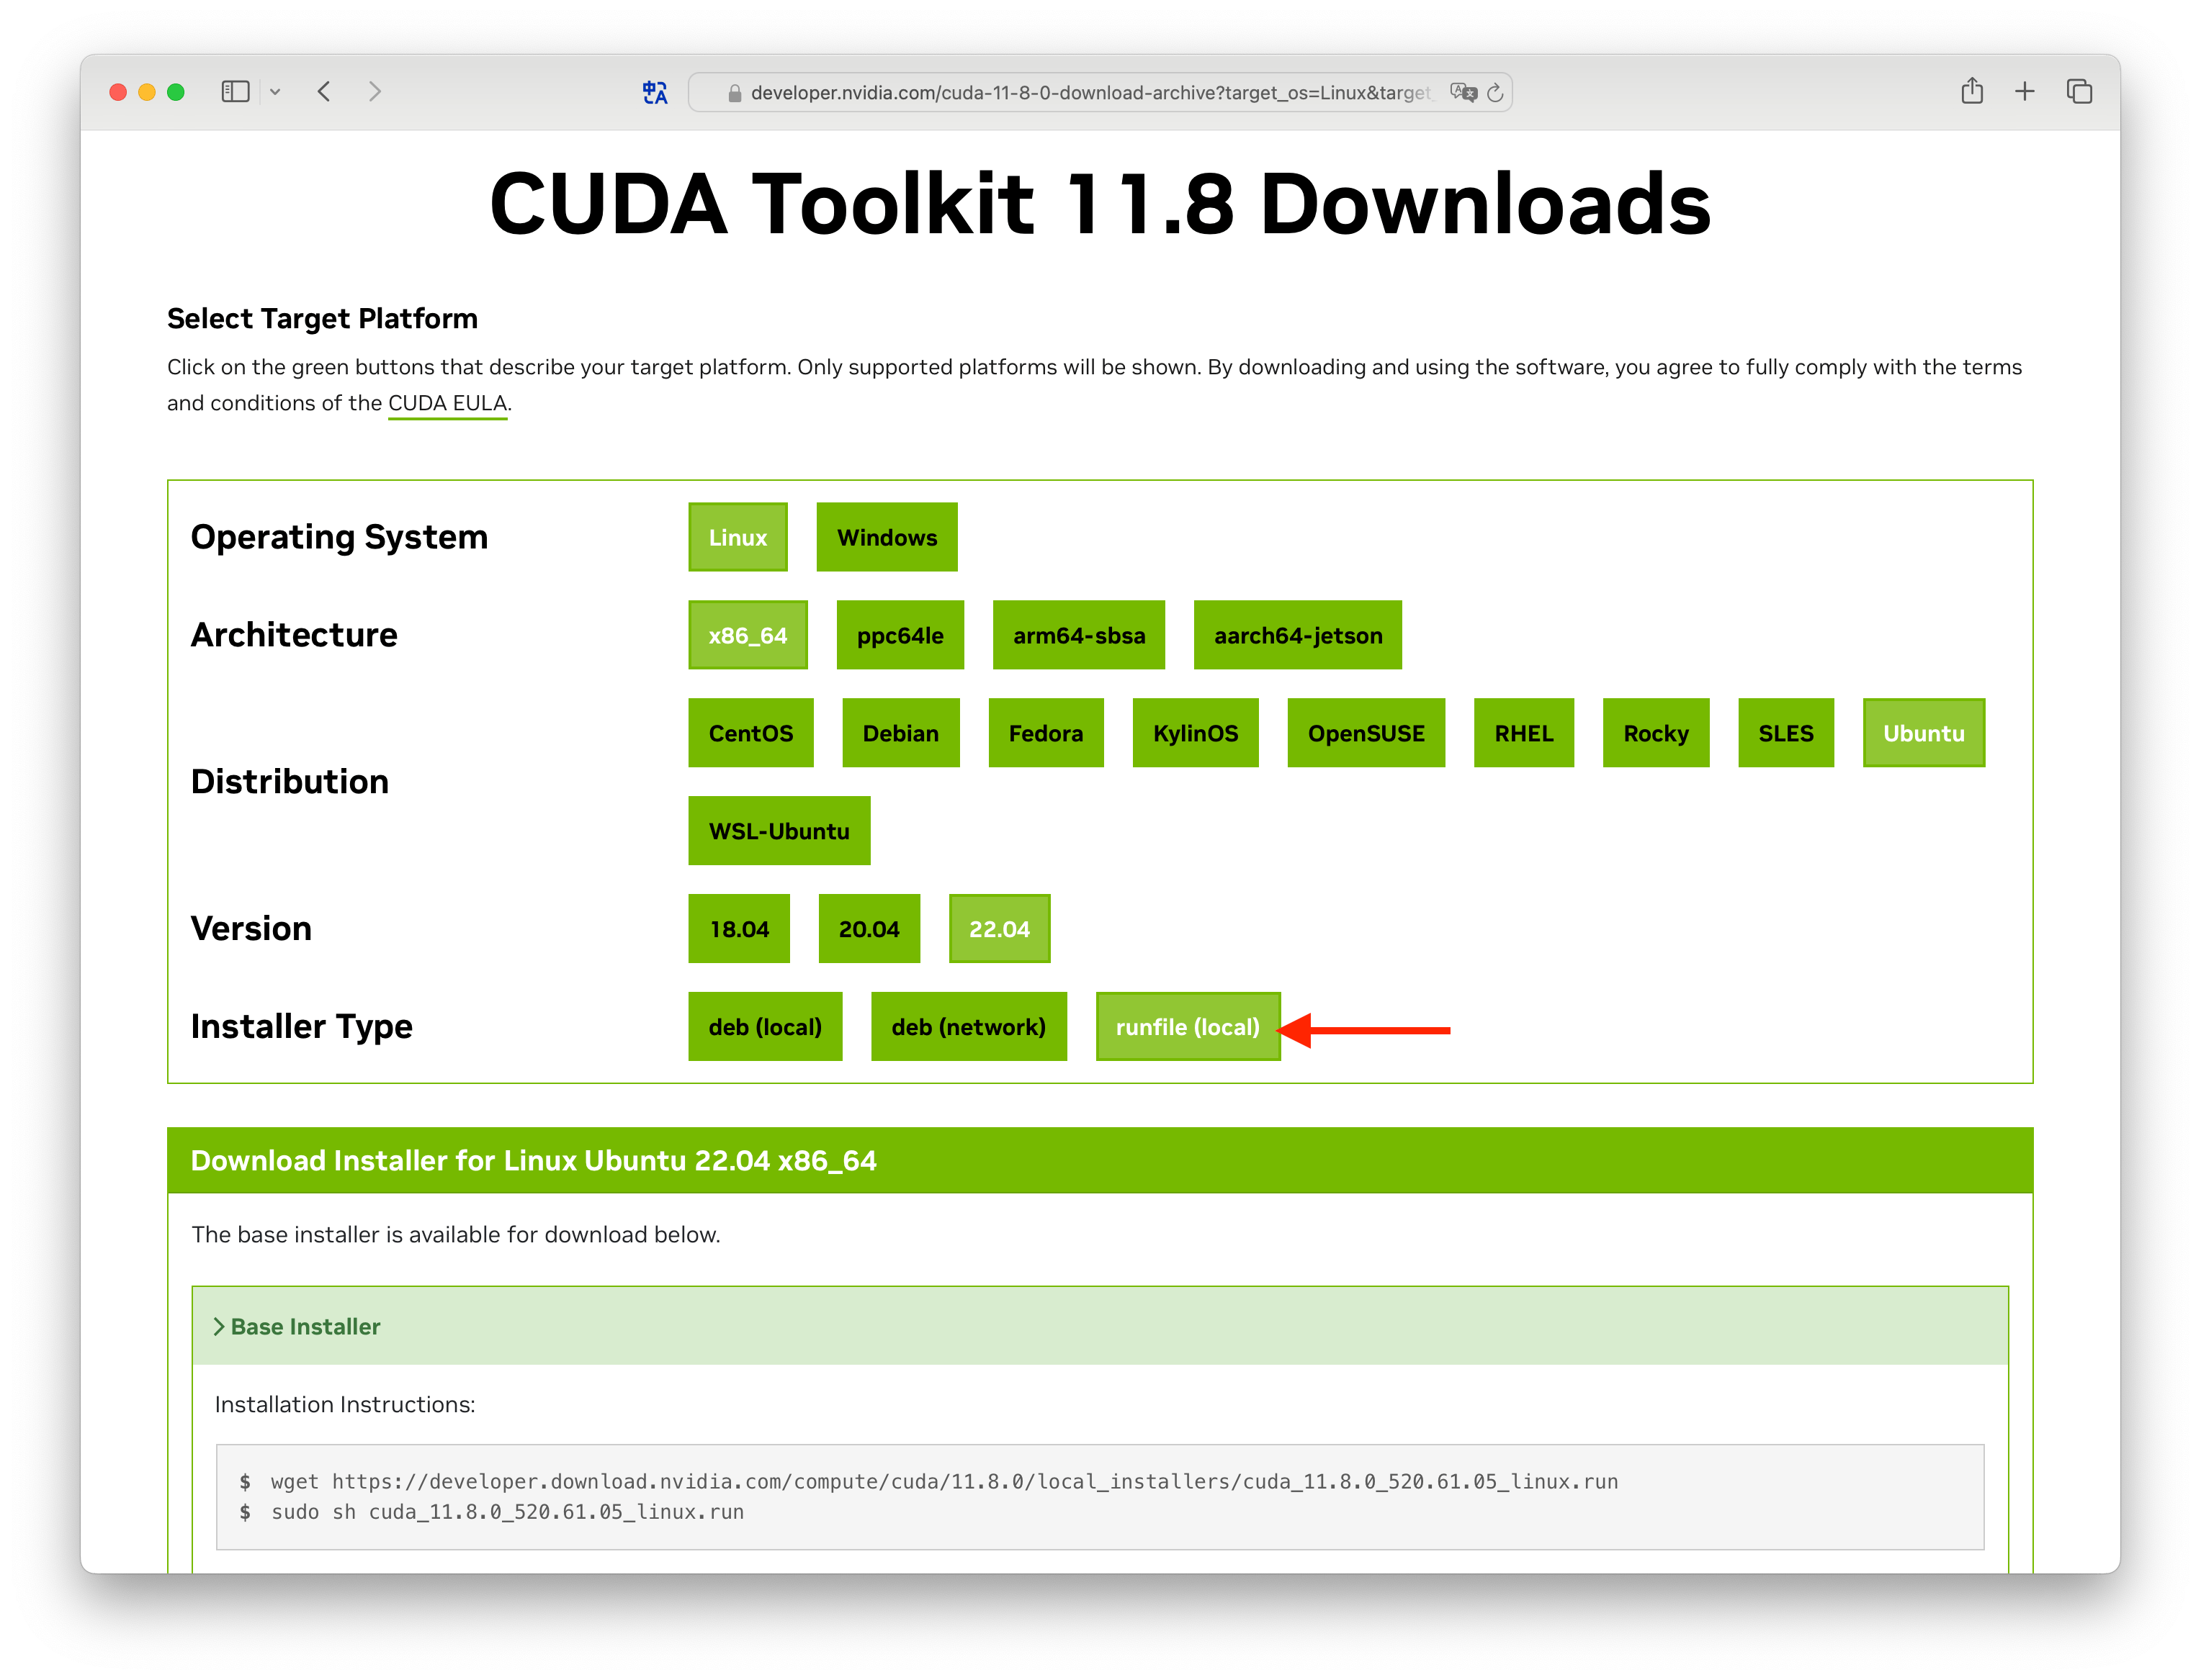Select OpenSUSE distribution button
The width and height of the screenshot is (2201, 1680).
[1368, 732]
